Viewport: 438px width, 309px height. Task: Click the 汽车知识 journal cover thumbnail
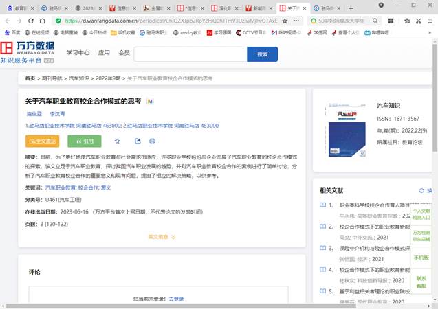point(347,130)
